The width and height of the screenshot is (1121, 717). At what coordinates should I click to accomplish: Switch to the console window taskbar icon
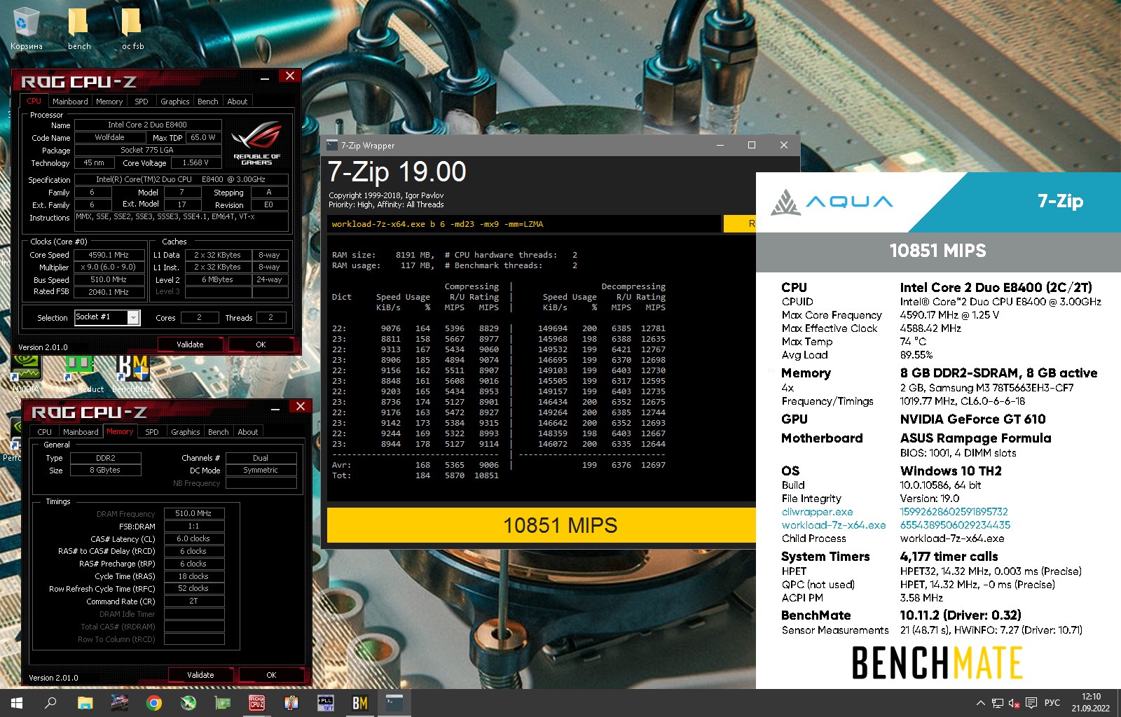(x=394, y=703)
